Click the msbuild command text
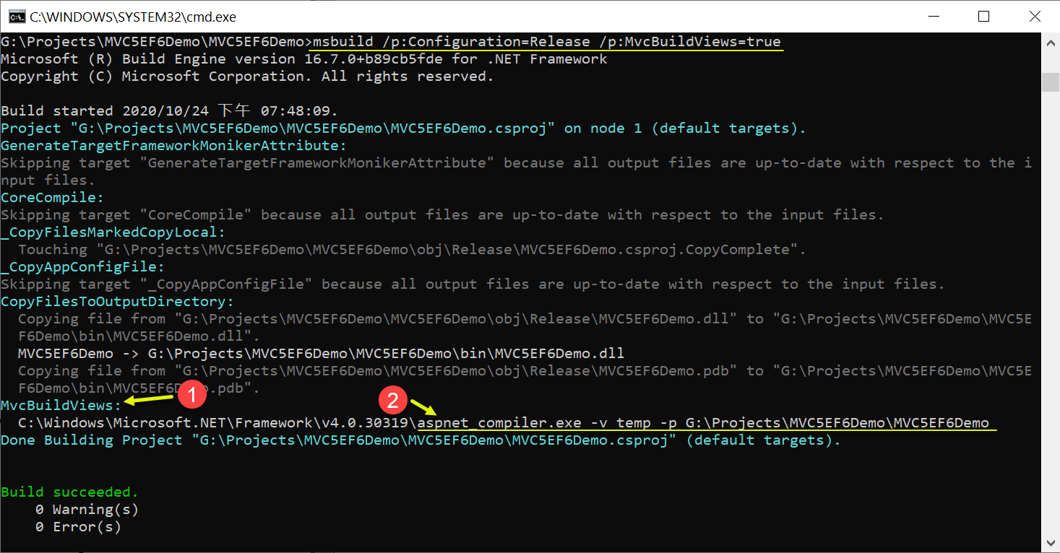 point(548,42)
